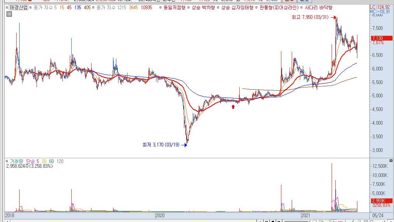Click the blue 135 moving average period
The width and height of the screenshot is (394, 222).
pos(78,7)
